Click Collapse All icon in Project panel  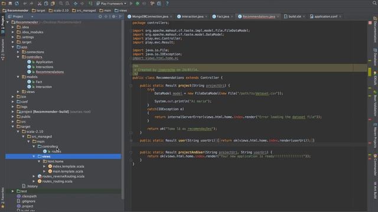click(106, 16)
